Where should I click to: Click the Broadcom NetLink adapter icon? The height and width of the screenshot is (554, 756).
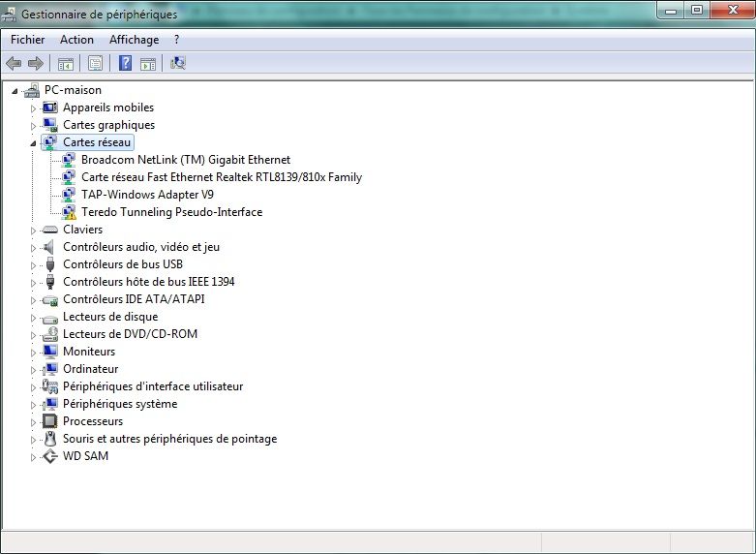tap(69, 160)
